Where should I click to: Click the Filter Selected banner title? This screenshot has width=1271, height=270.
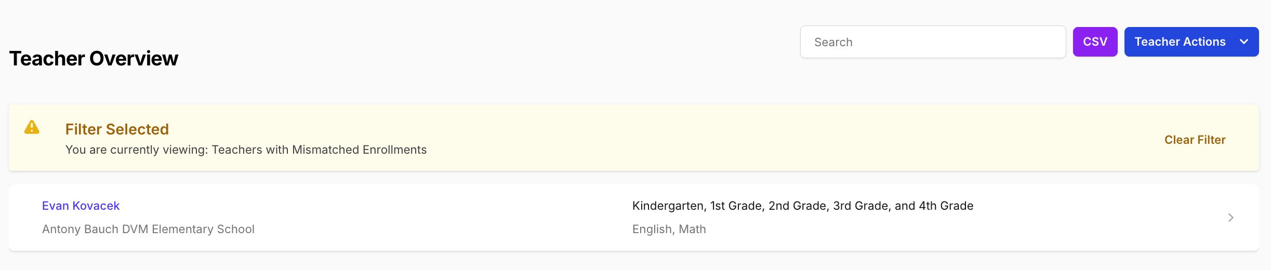[117, 129]
